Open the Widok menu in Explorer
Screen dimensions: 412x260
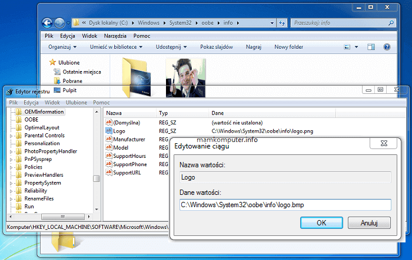coord(89,36)
